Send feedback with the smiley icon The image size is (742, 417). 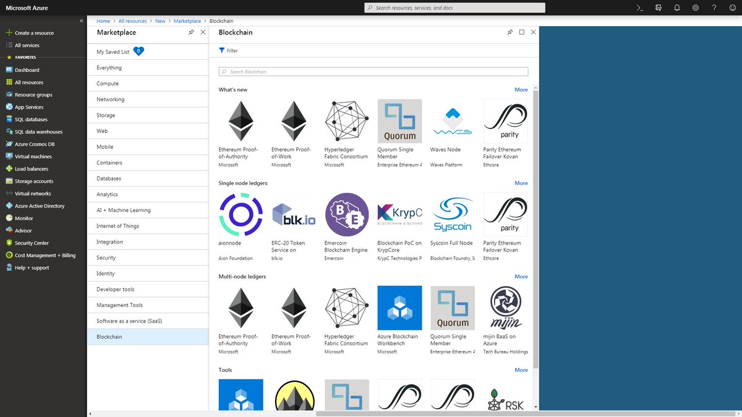pyautogui.click(x=732, y=8)
